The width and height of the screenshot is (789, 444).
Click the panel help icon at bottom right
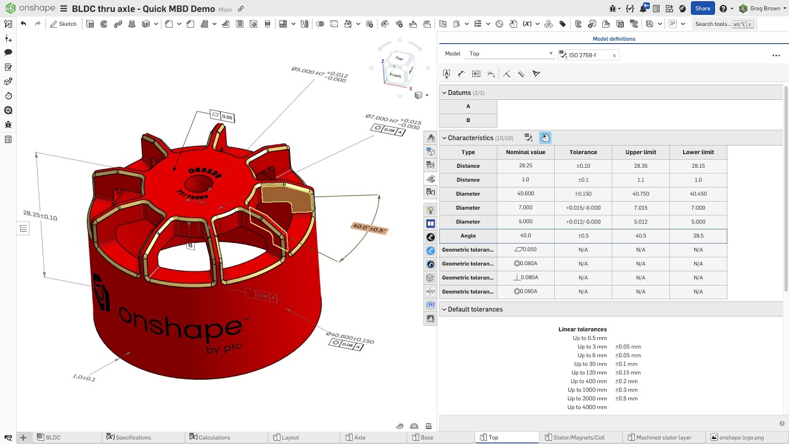(x=782, y=424)
